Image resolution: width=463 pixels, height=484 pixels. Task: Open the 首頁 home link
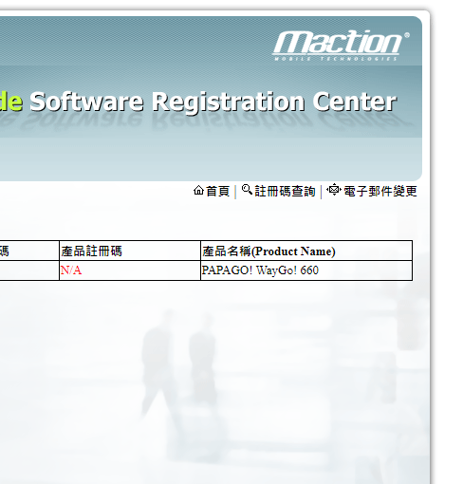pyautogui.click(x=217, y=191)
